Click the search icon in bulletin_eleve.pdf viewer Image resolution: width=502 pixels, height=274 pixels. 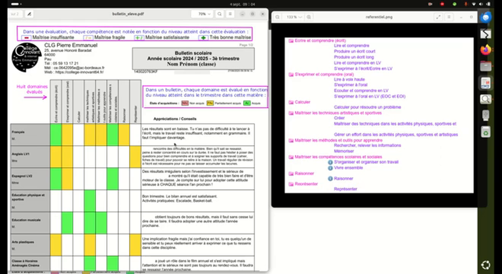pos(219,14)
